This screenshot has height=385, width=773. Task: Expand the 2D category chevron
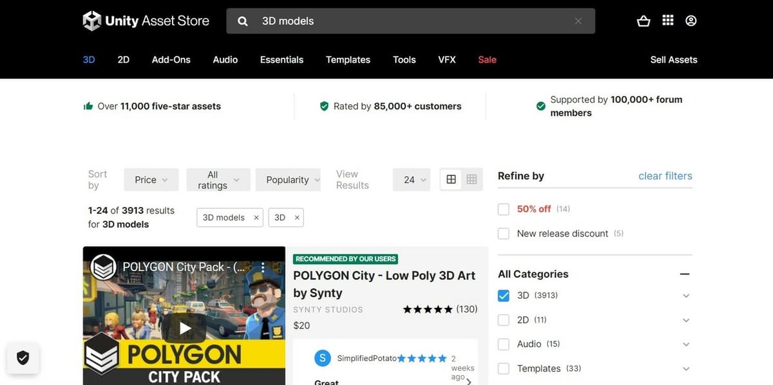click(686, 320)
